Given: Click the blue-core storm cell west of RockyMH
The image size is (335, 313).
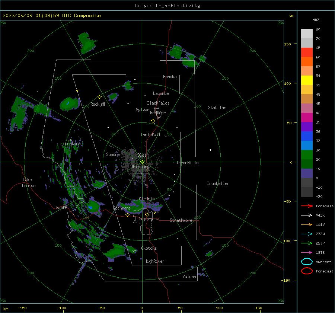Looking at the screenshot, I should [x=70, y=104].
